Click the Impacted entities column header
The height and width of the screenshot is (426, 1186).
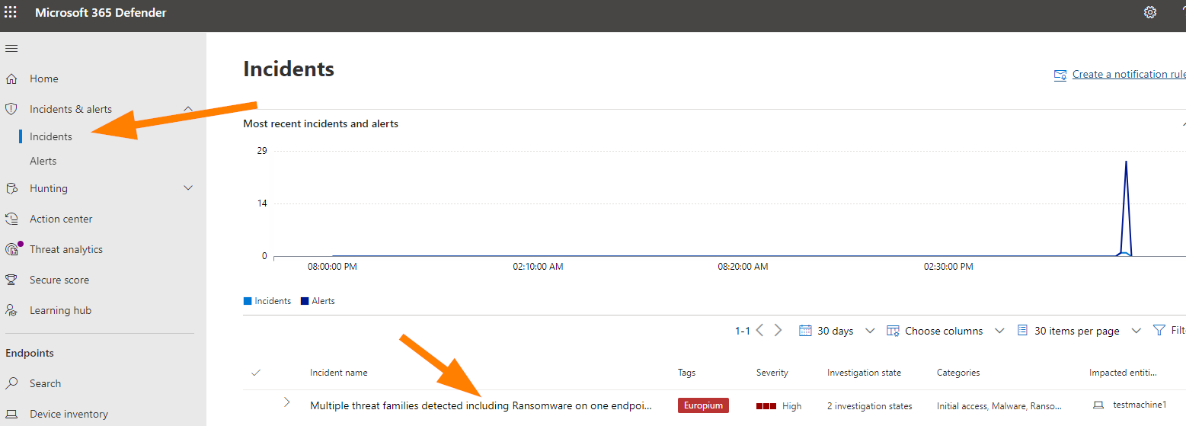click(x=1123, y=373)
